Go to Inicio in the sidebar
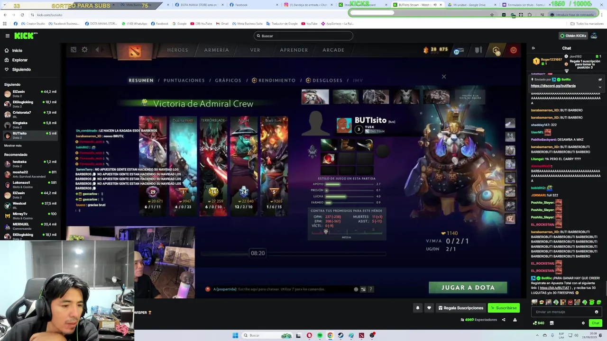The width and height of the screenshot is (607, 341). (17, 50)
